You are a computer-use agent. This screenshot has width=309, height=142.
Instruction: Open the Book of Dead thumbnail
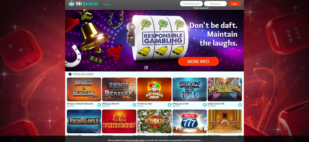pos(225,121)
